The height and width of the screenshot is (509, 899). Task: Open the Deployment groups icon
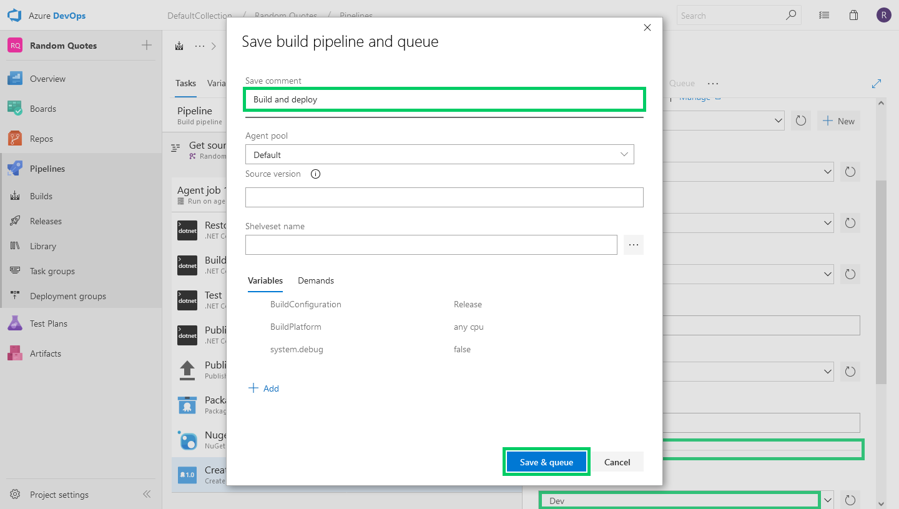pyautogui.click(x=16, y=296)
